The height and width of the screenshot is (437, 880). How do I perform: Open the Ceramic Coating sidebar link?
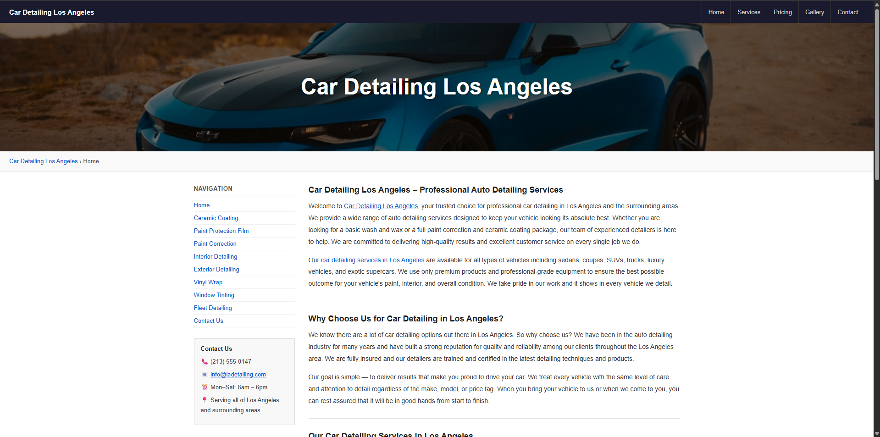click(216, 218)
